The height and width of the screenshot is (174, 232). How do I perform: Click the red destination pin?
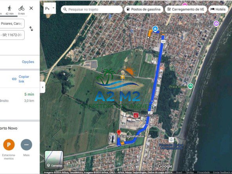tap(119, 132)
